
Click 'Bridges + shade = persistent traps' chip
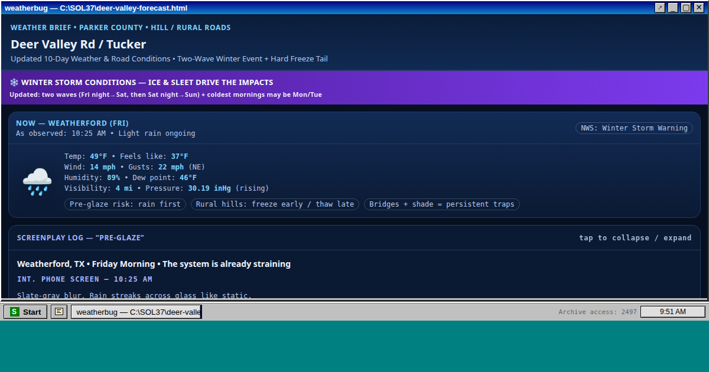(441, 204)
